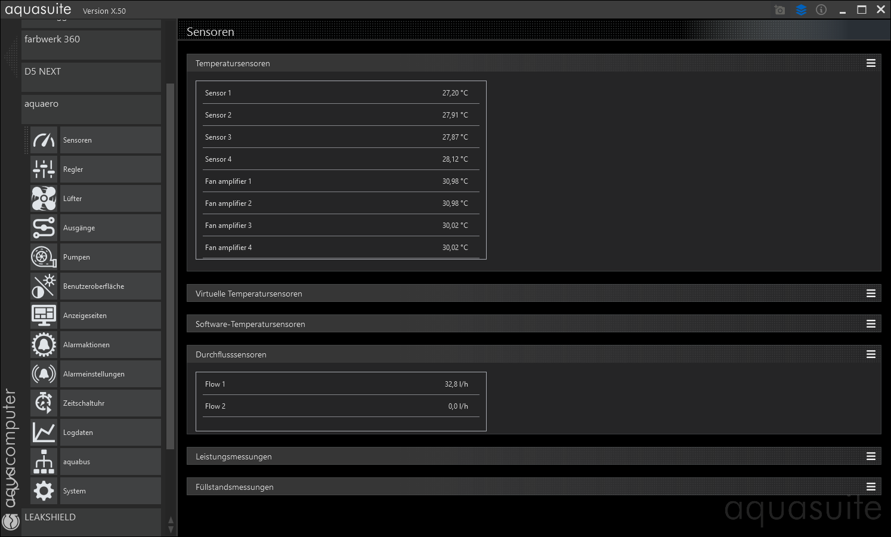891x537 pixels.
Task: Select the Flow 2 sensor row
Action: (x=341, y=406)
